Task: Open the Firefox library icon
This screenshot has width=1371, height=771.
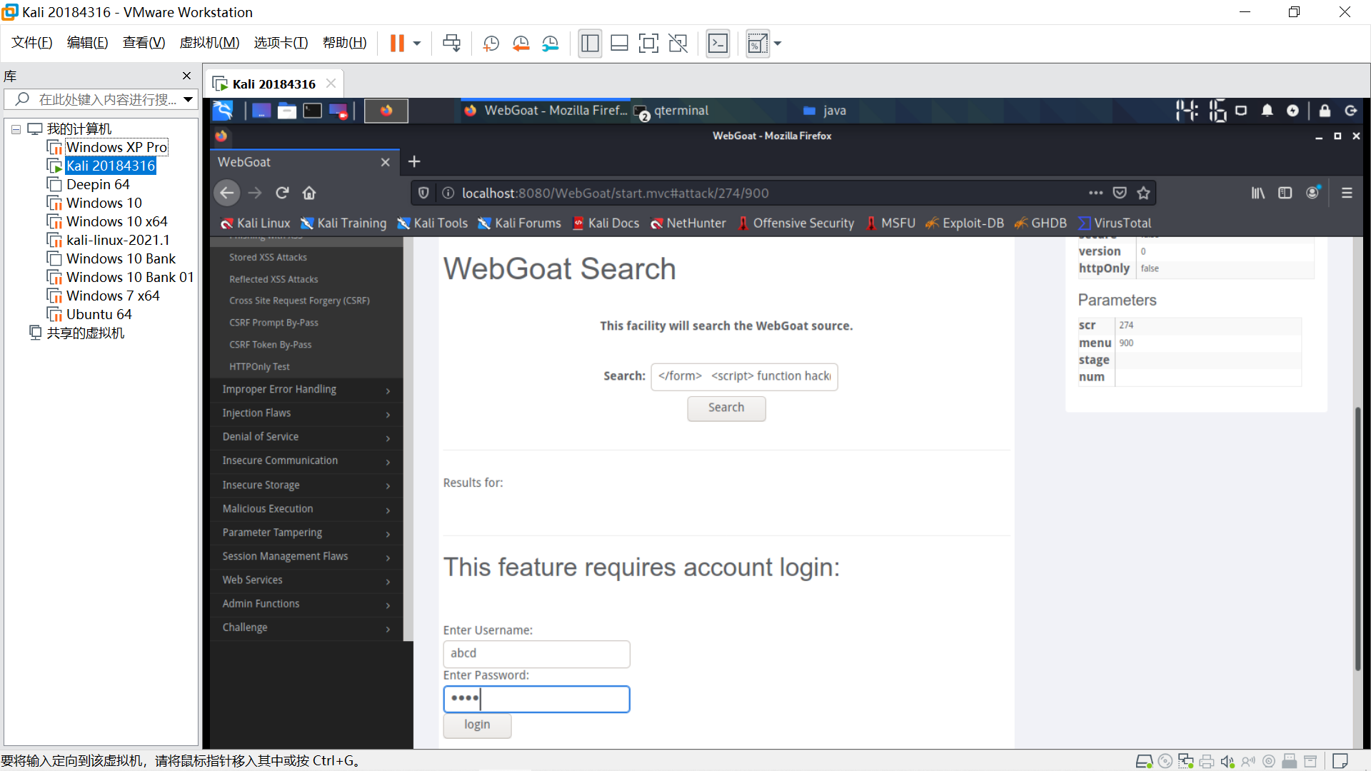Action: (x=1257, y=193)
